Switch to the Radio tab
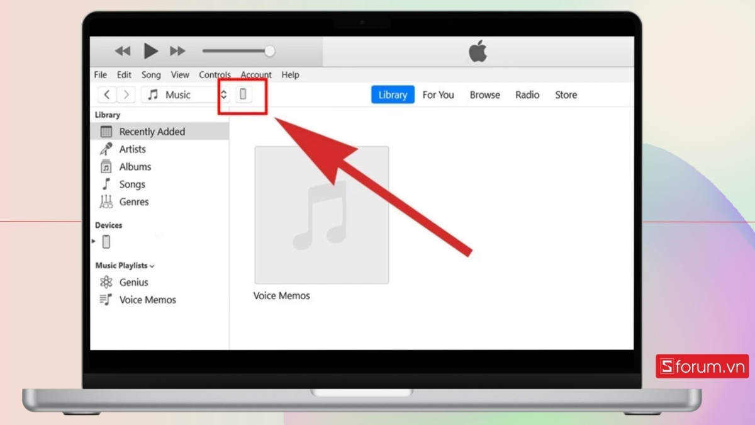This screenshot has height=425, width=755. (x=527, y=94)
